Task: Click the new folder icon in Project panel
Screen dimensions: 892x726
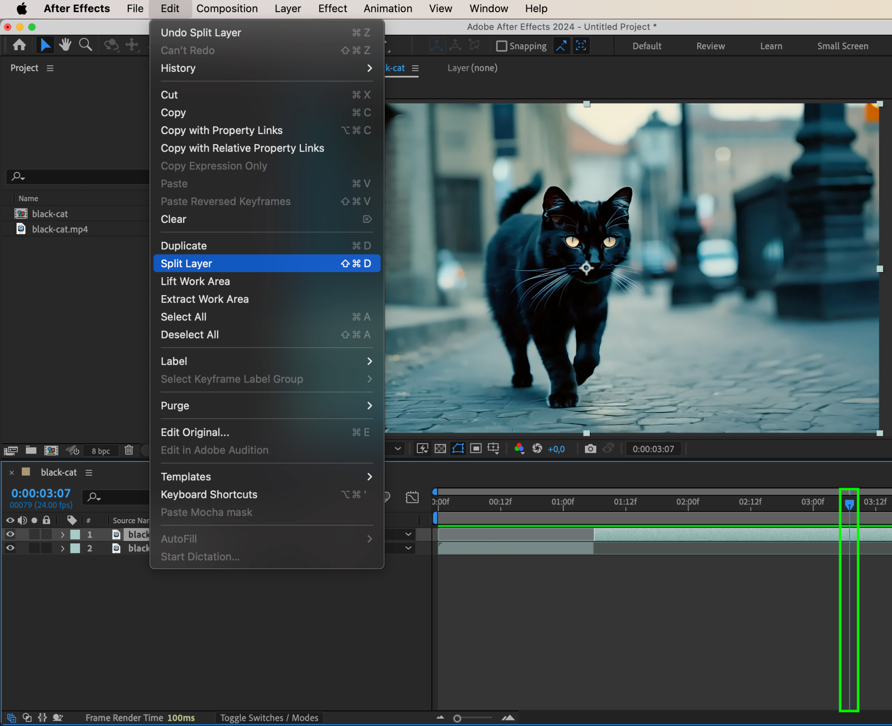Action: [x=30, y=450]
